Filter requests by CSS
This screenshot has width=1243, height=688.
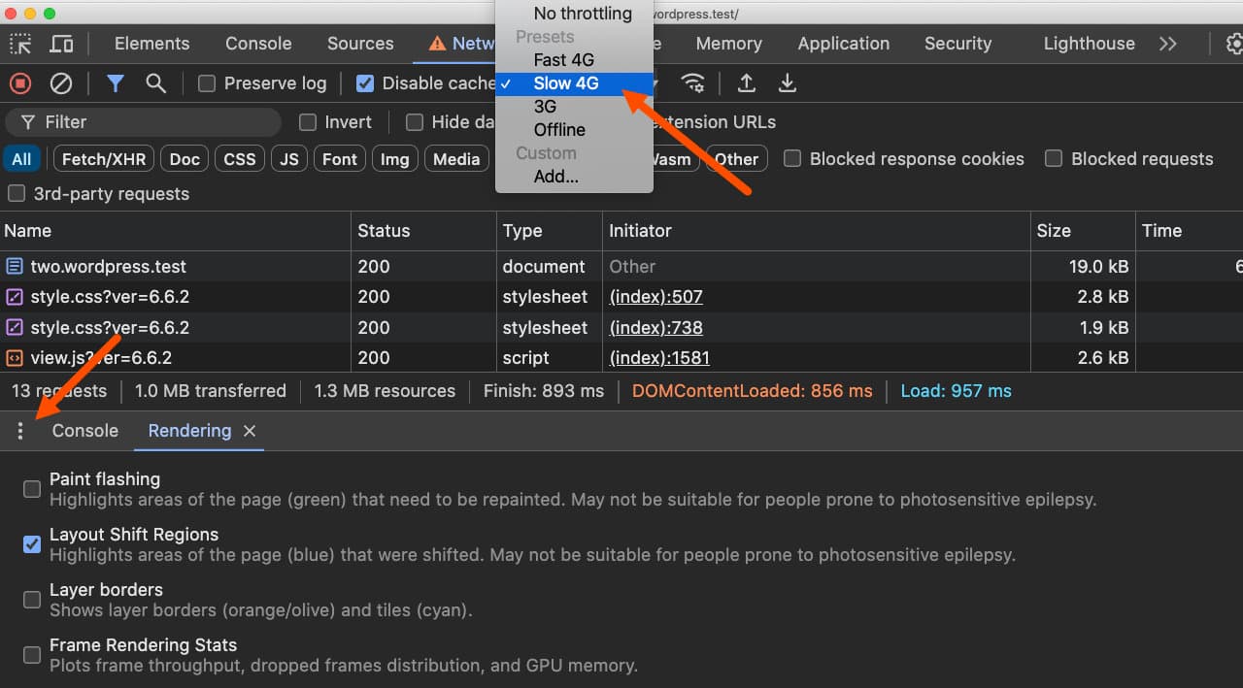point(239,159)
